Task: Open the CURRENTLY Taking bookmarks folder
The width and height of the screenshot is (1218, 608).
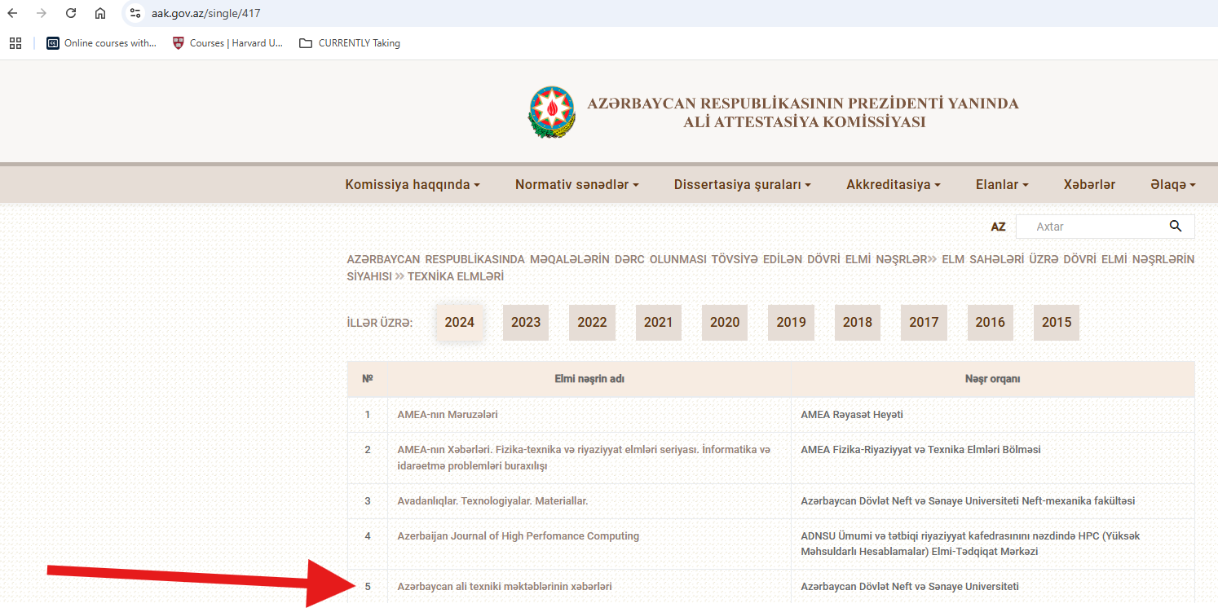Action: 350,43
